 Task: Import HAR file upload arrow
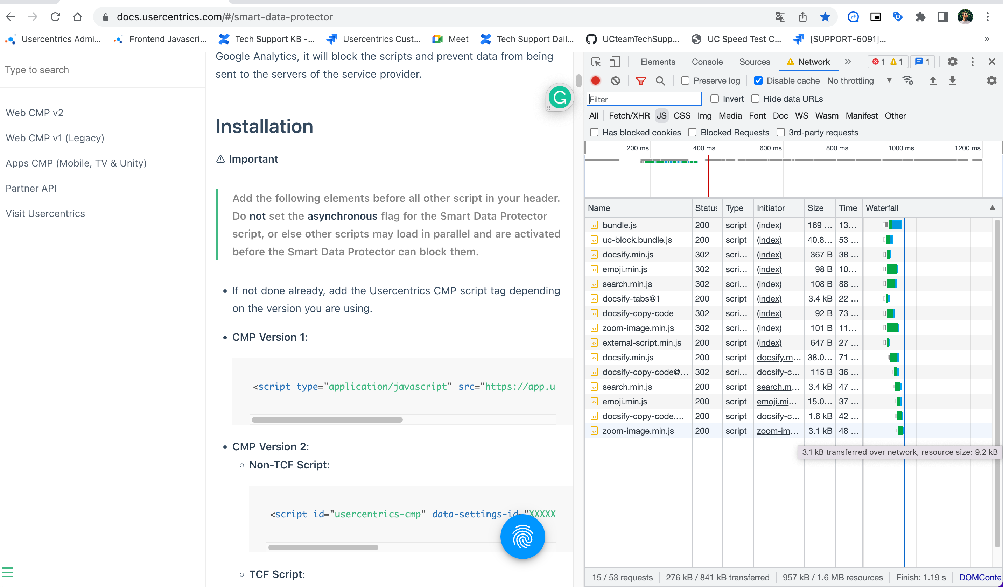pyautogui.click(x=933, y=80)
